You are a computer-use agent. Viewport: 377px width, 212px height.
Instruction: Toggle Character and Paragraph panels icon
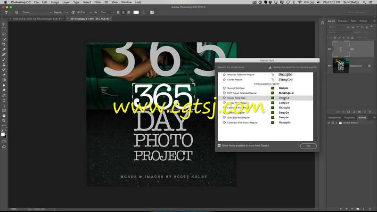(152, 12)
